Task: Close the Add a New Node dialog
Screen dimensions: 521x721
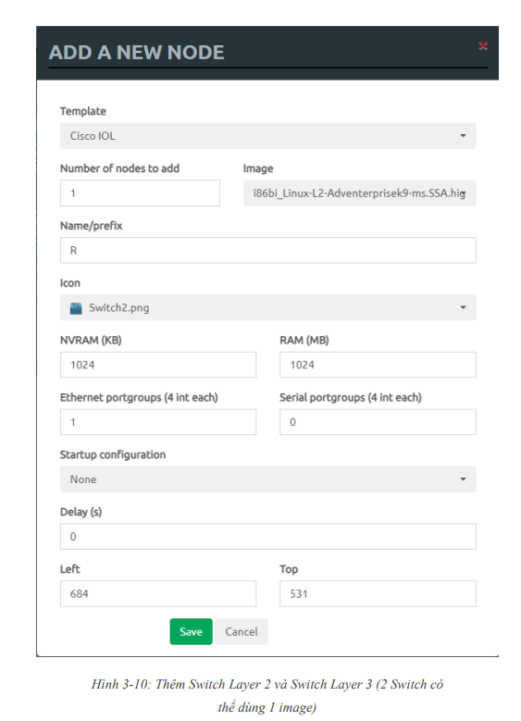Action: coord(482,45)
